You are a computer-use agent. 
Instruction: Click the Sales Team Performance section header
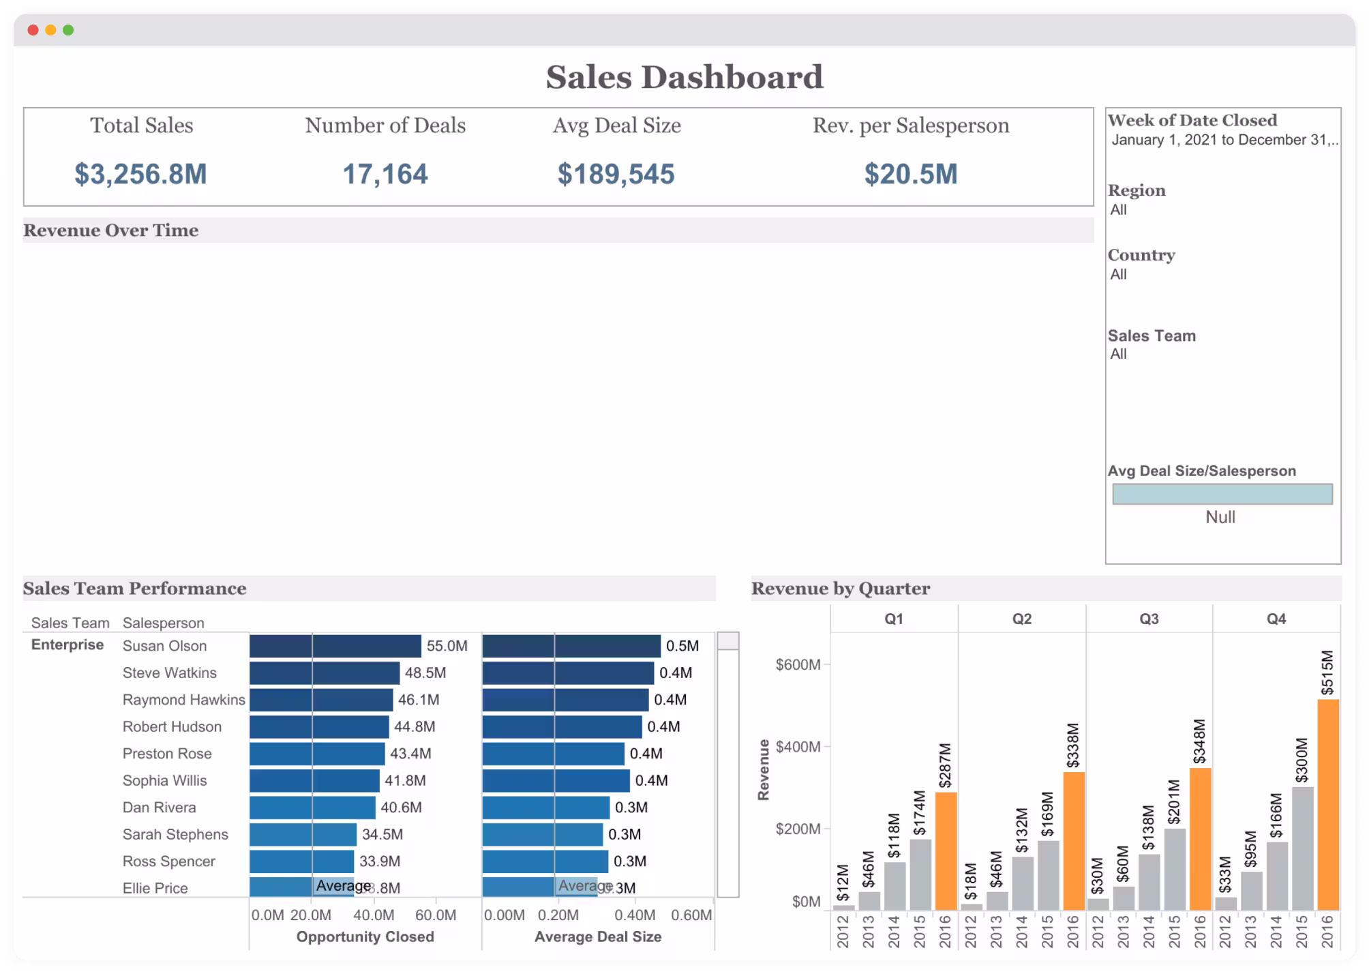coord(370,589)
